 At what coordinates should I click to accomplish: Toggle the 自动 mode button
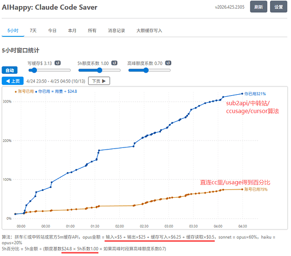(10, 70)
